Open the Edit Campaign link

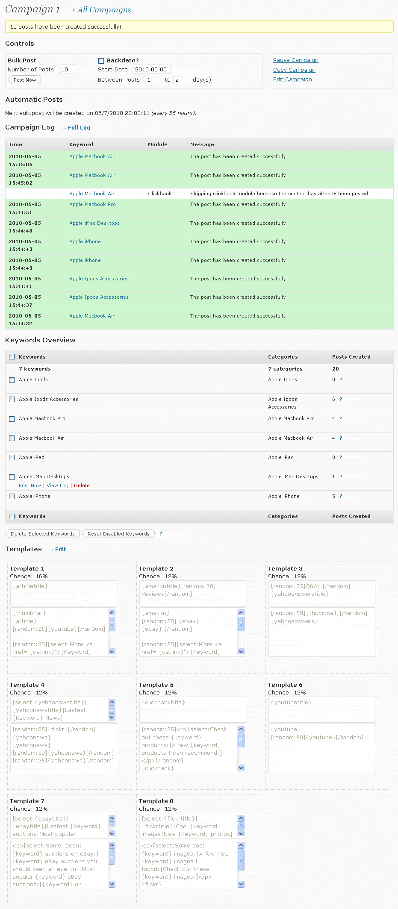click(292, 79)
